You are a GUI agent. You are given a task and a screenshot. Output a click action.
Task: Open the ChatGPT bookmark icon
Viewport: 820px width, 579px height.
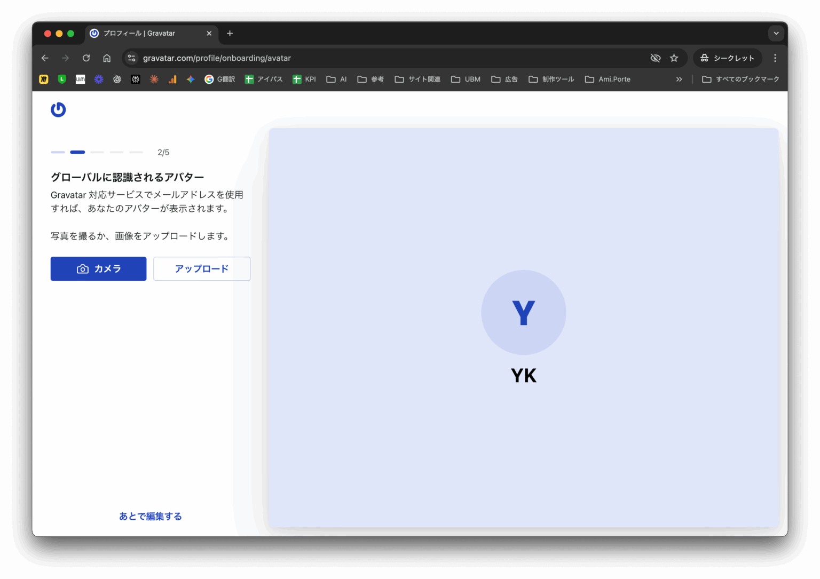(x=117, y=79)
